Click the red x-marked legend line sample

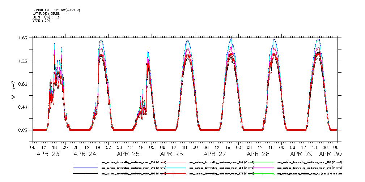click(x=174, y=174)
